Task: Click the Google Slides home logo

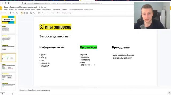Action: pyautogui.click(x=1, y=8)
